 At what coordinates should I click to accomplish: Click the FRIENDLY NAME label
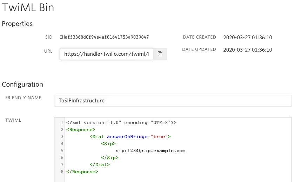pos(23,98)
